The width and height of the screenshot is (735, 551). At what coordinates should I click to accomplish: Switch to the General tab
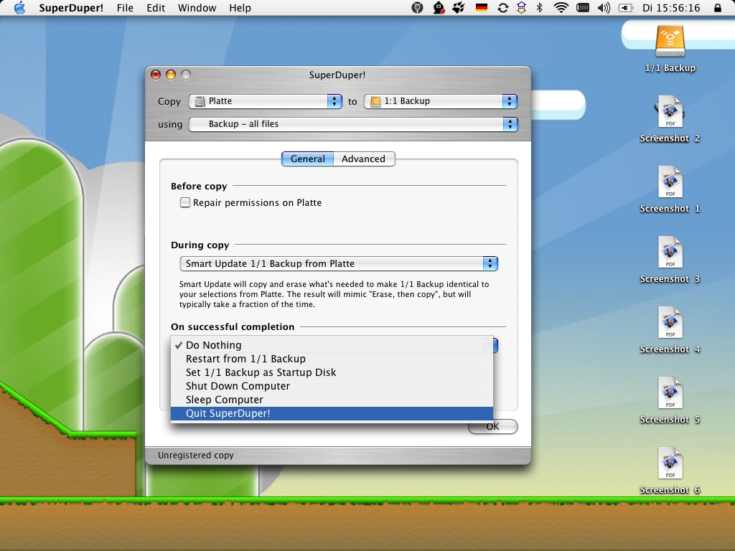pyautogui.click(x=307, y=159)
